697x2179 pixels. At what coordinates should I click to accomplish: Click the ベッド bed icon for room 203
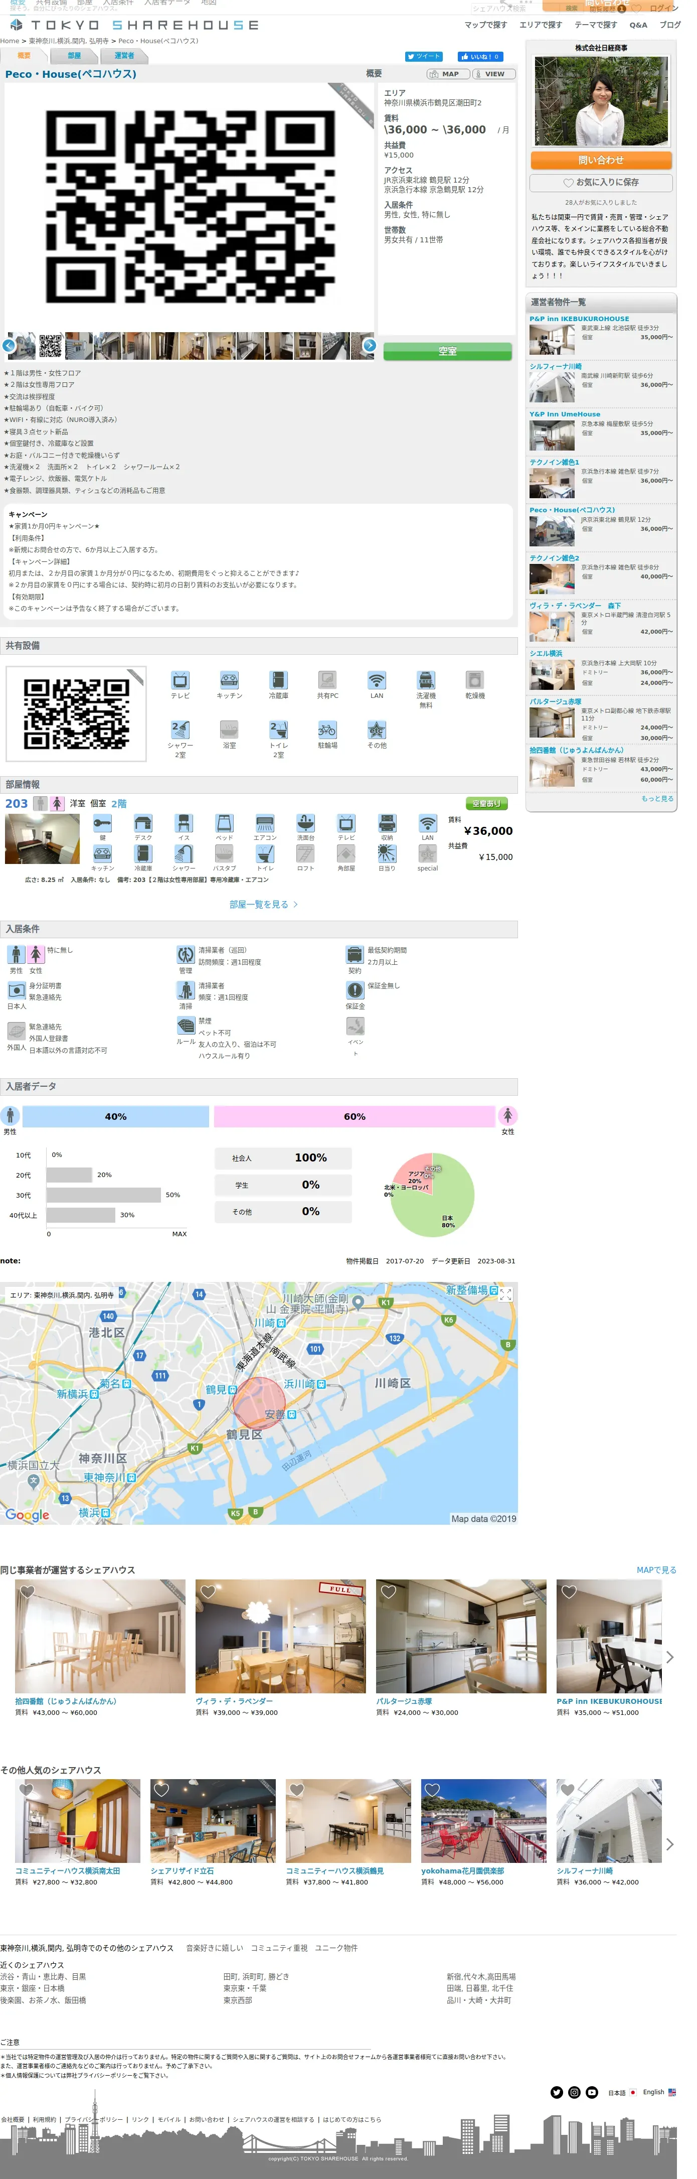224,823
